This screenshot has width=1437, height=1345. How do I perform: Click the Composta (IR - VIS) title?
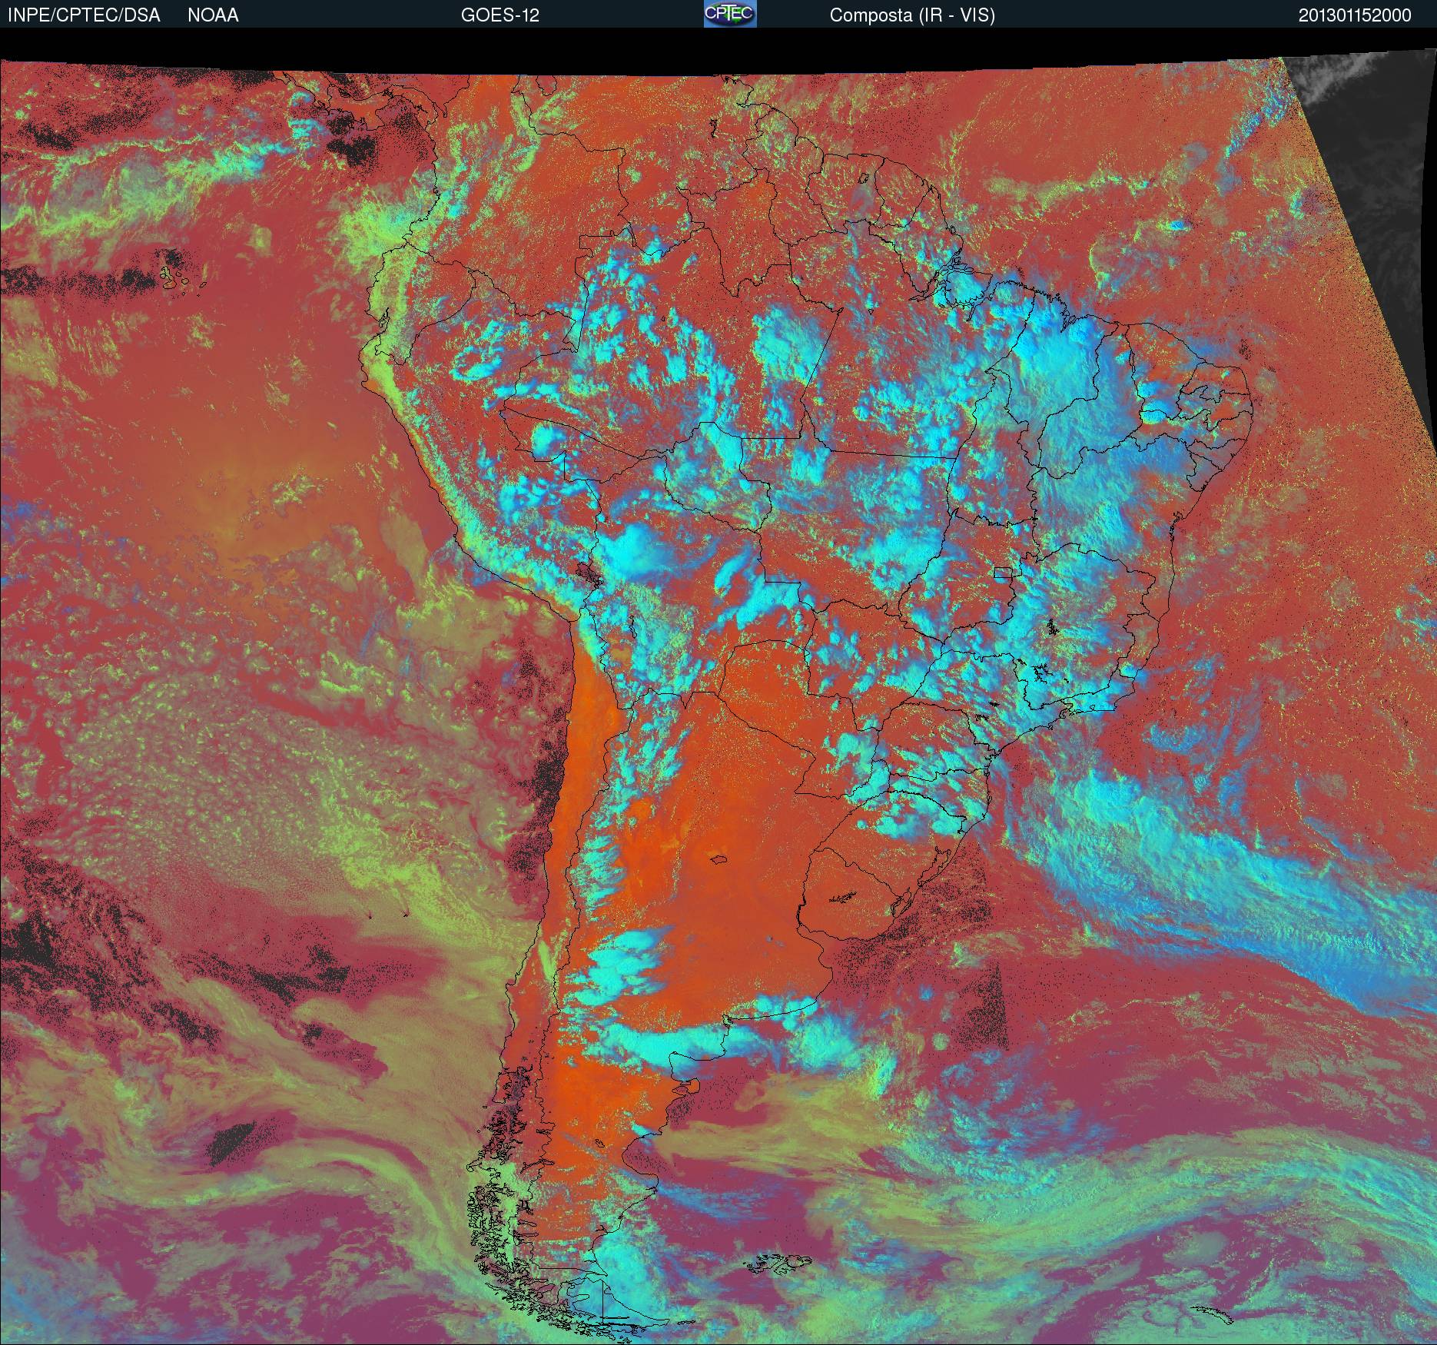click(912, 15)
